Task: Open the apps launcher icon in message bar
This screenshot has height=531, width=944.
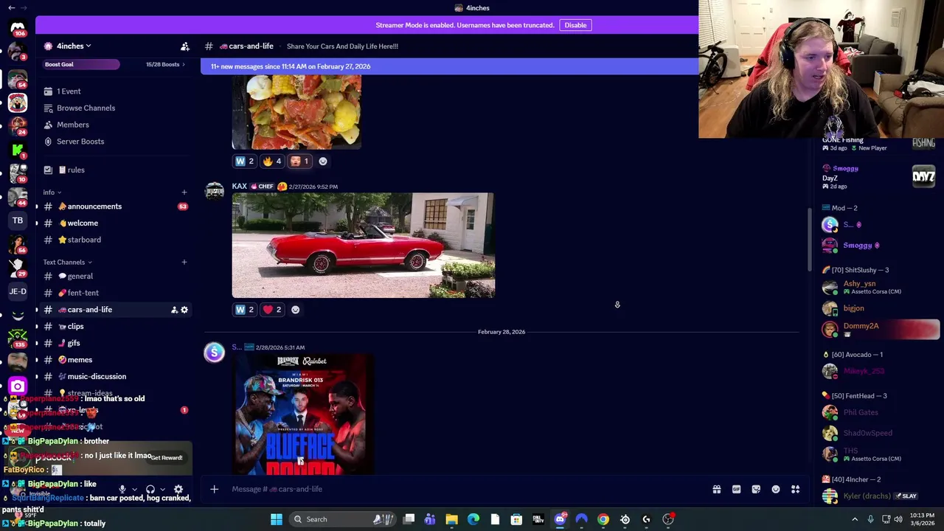Action: [x=796, y=489]
